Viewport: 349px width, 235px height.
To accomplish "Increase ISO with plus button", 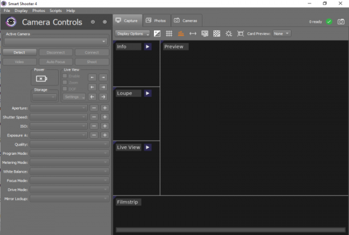I will pyautogui.click(x=105, y=126).
